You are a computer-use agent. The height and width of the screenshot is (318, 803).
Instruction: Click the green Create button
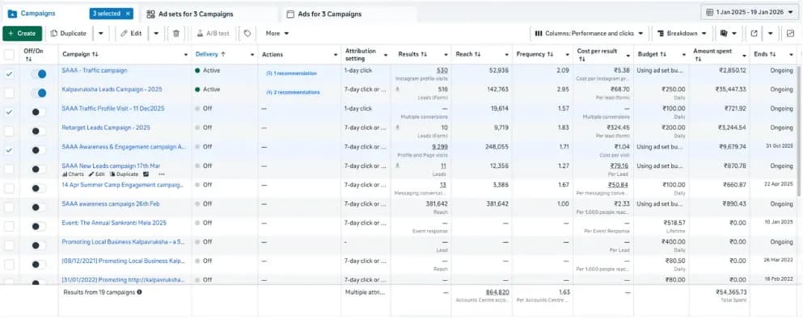tap(22, 33)
